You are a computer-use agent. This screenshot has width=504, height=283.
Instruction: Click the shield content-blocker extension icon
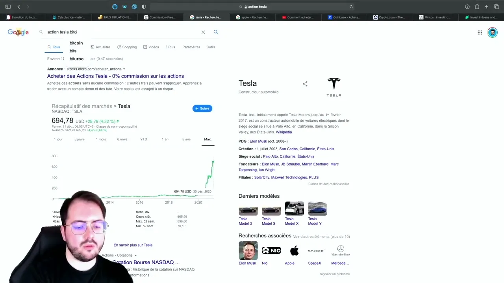(x=143, y=6)
